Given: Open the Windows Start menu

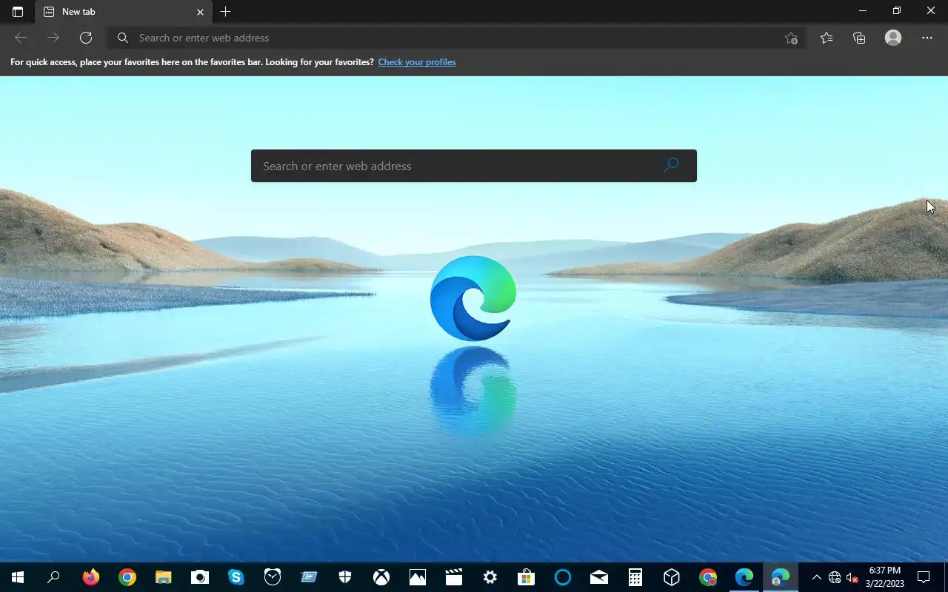Looking at the screenshot, I should tap(18, 577).
